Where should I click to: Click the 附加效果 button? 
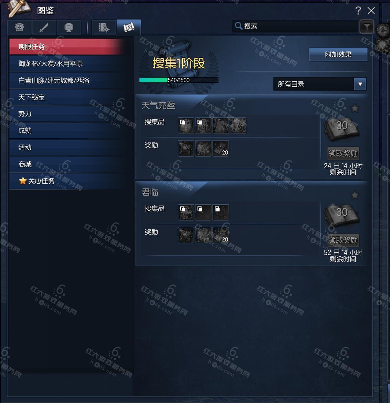coord(338,55)
